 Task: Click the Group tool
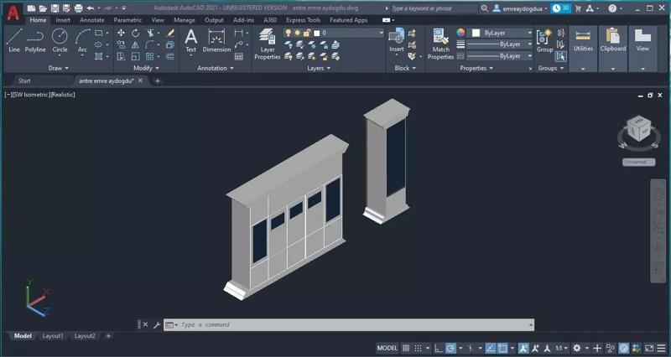pos(544,41)
